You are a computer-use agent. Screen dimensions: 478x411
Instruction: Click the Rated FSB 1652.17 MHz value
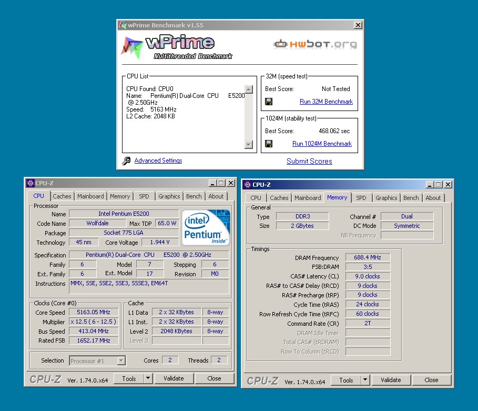(94, 340)
